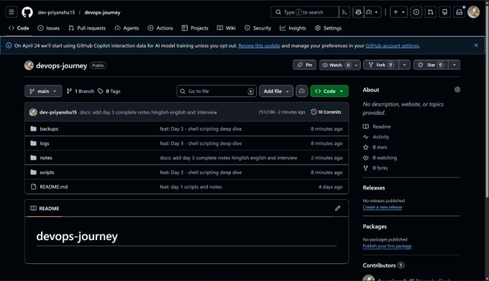
Task: Open the scripts folder
Action: pos(47,172)
